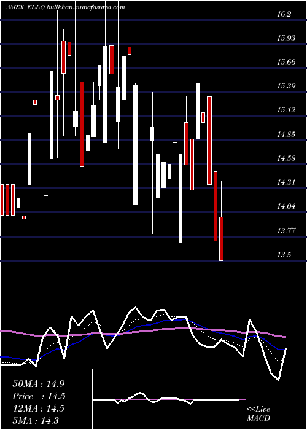Image resolution: width=307 pixels, height=430 pixels.
Task: Click the Price : 14.5 value
Action: (39, 396)
